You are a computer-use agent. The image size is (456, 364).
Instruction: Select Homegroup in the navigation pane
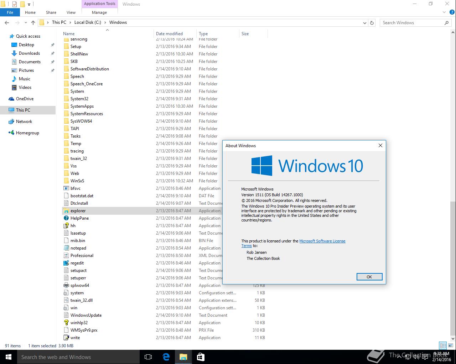(x=27, y=133)
